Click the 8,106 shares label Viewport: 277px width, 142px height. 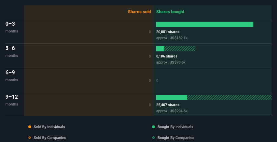click(167, 56)
